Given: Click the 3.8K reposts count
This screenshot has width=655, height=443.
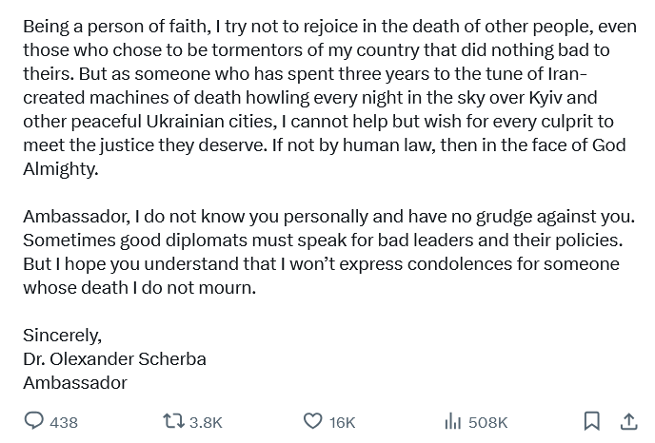Looking at the screenshot, I should 206,422.
